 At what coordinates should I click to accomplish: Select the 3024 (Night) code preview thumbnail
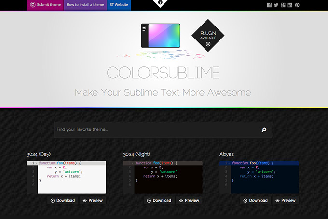(x=163, y=177)
